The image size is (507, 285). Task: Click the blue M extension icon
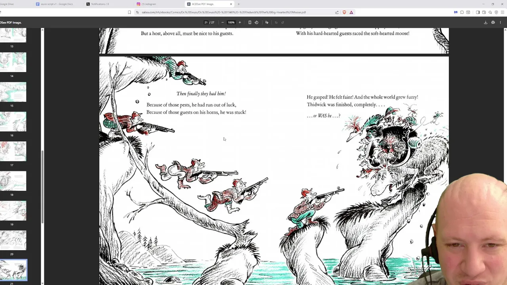(456, 12)
